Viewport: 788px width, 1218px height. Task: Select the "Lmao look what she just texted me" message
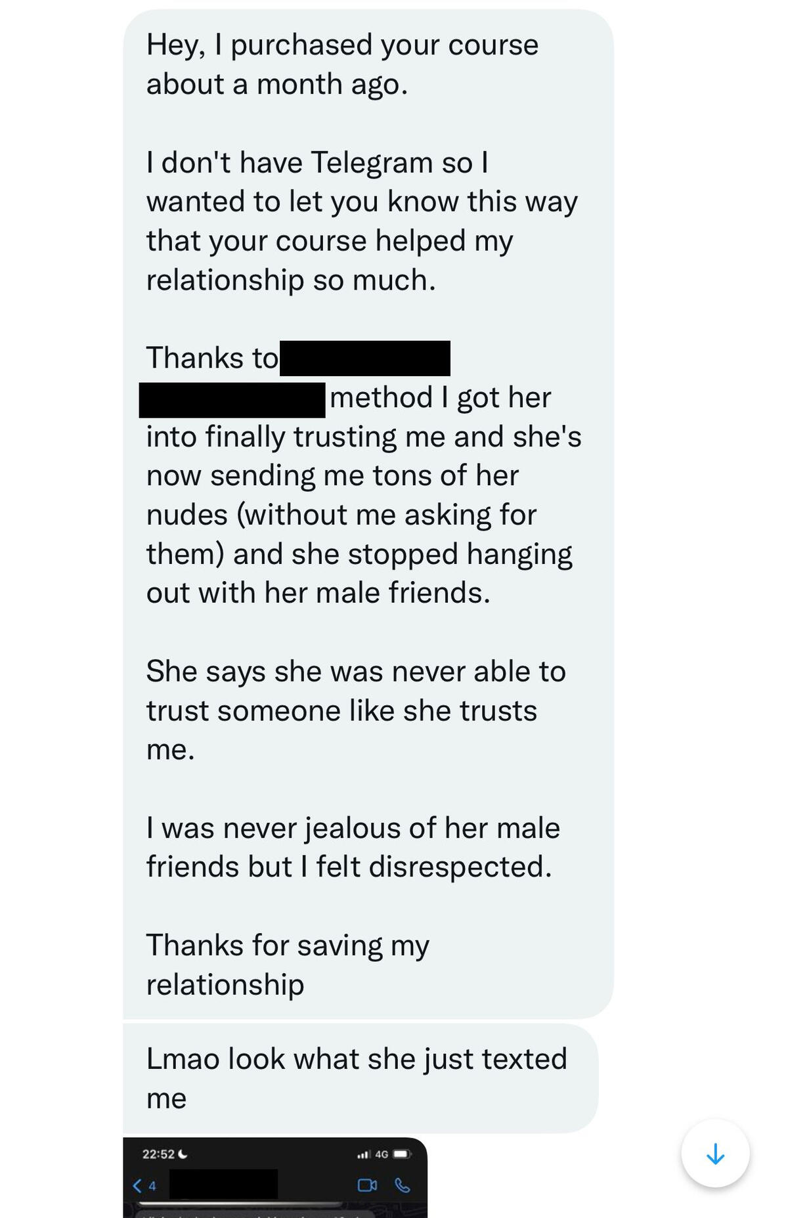pos(356,1078)
